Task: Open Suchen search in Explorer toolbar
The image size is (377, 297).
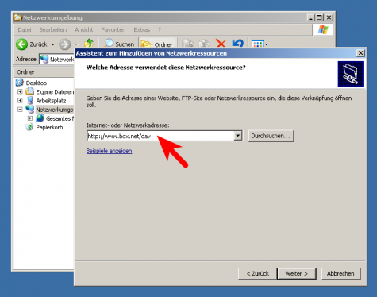Action: tap(119, 44)
